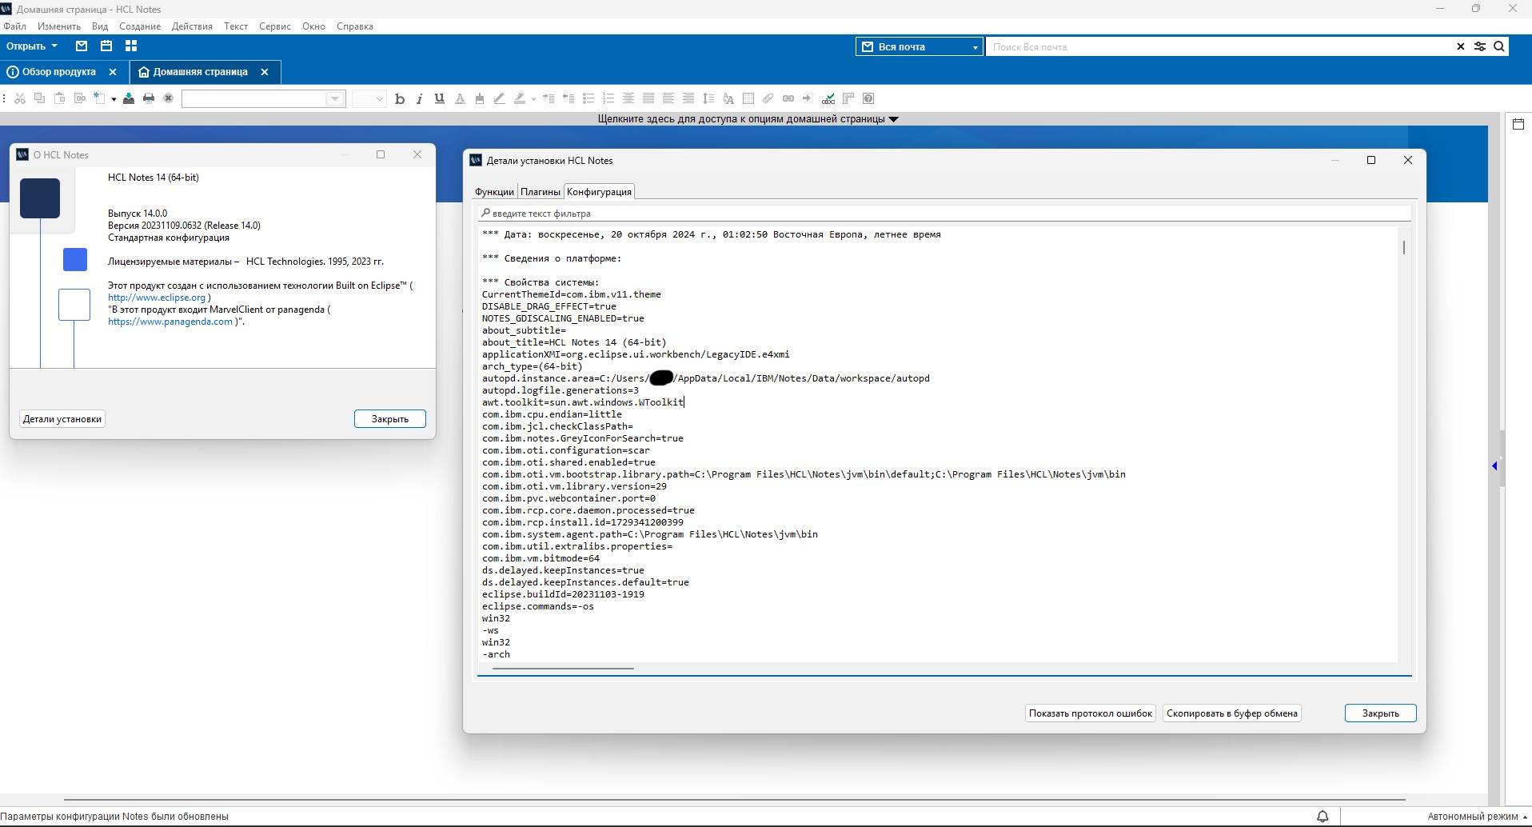
Task: Expand the Открыть dropdown
Action: coord(32,46)
